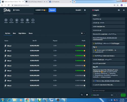Click the notifications bell icon

[x=85, y=10]
